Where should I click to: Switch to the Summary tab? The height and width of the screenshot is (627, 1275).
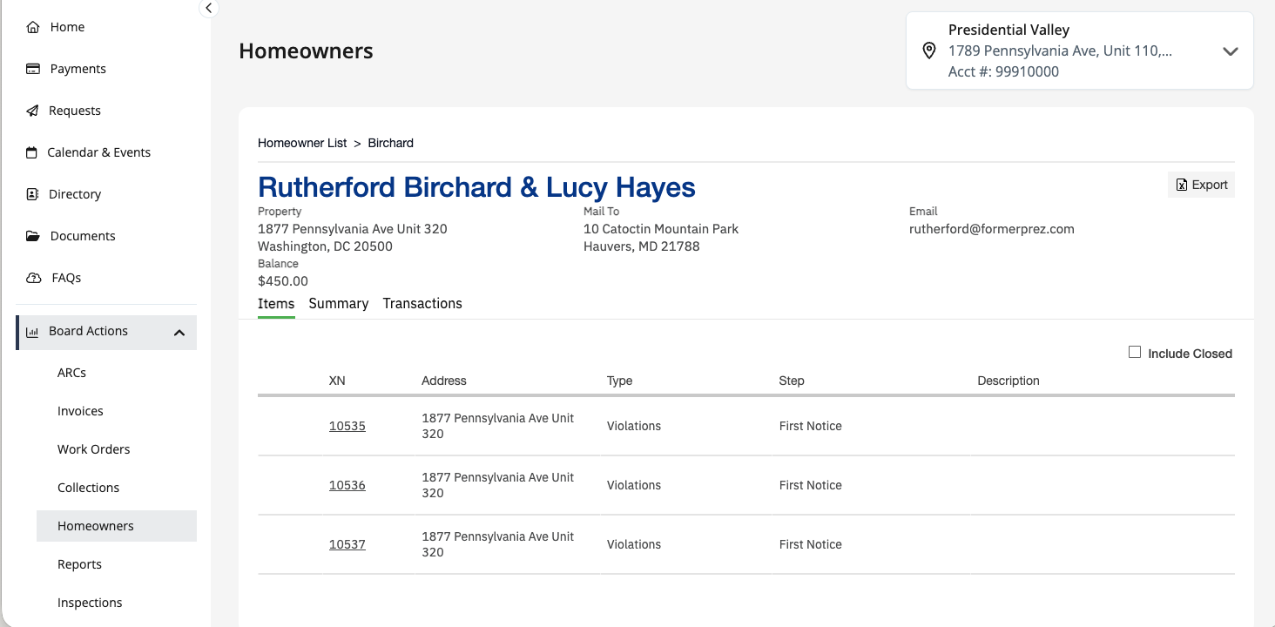(x=339, y=304)
